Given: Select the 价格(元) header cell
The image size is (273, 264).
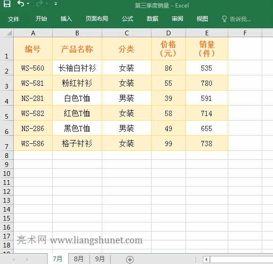Looking at the screenshot, I should 169,49.
